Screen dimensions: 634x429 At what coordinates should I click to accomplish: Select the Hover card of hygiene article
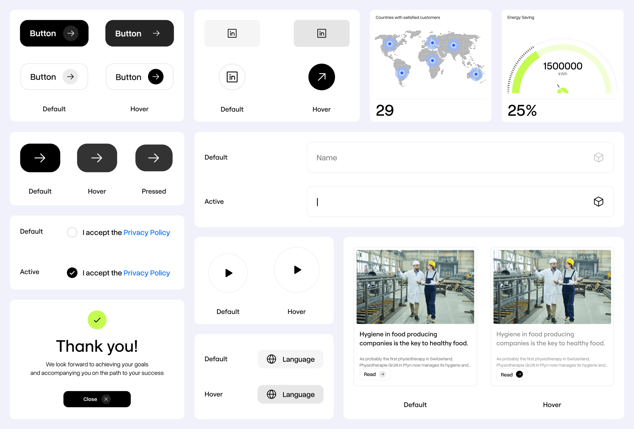(x=552, y=316)
